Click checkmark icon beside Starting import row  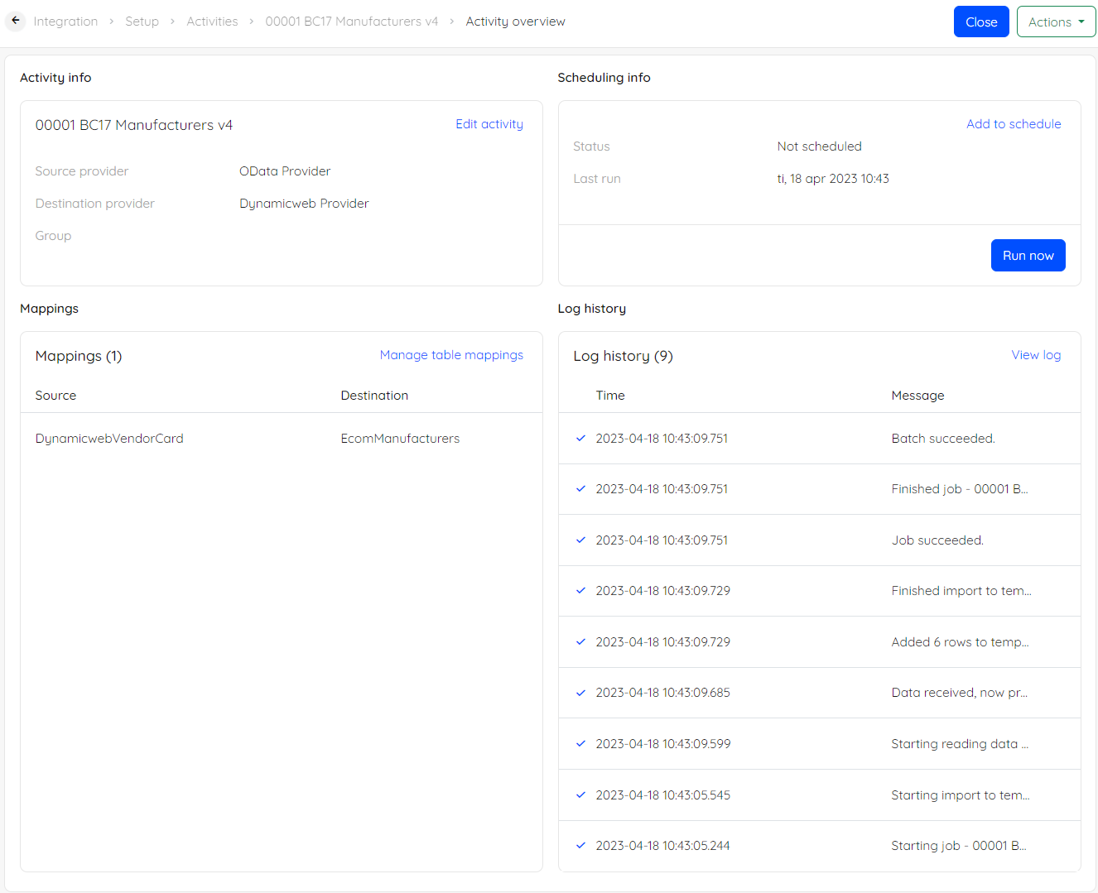click(580, 795)
